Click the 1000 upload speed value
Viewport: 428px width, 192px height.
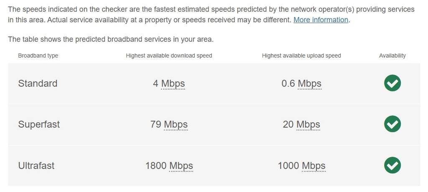click(288, 166)
